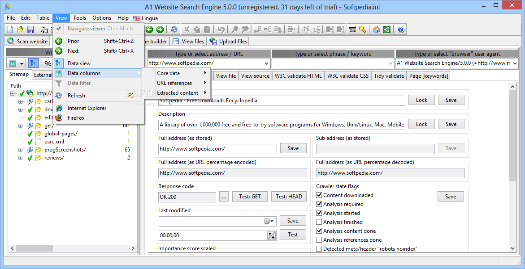Open the Lingua language menu

tap(146, 18)
